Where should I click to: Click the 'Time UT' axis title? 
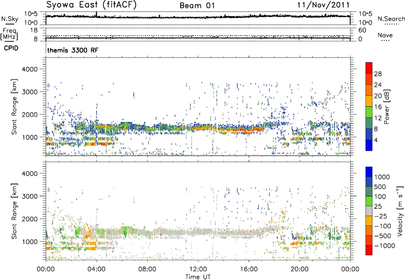[x=198, y=277]
